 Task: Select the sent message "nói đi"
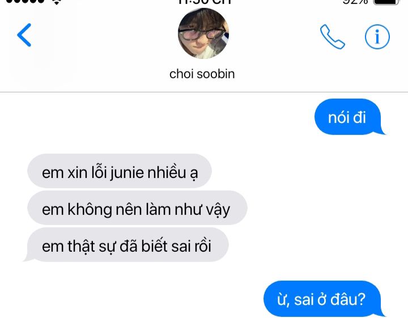click(x=347, y=117)
